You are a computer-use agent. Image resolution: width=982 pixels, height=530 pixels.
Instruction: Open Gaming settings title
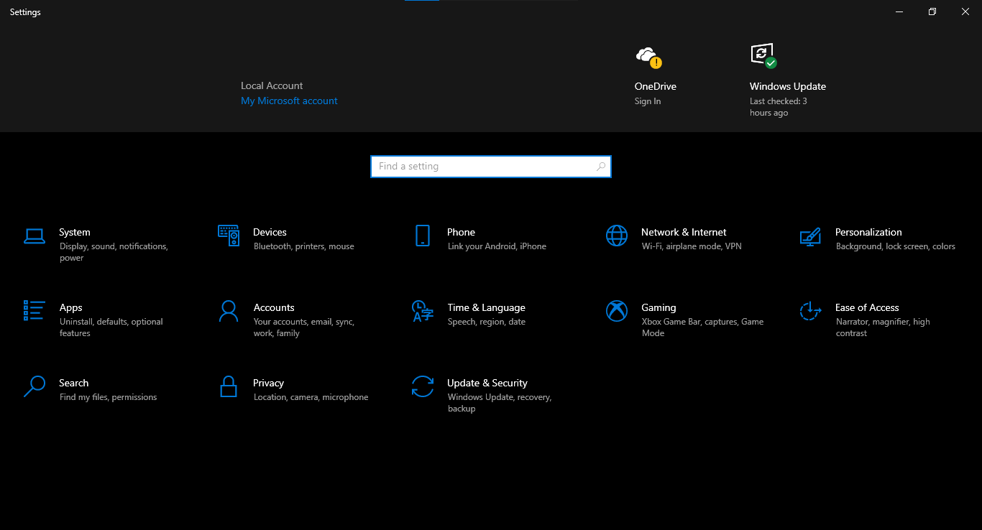click(x=659, y=307)
